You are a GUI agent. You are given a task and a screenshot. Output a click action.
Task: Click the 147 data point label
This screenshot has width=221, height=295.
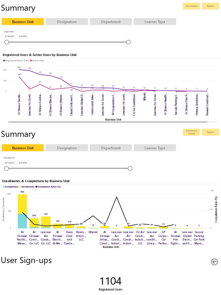pos(51,73)
